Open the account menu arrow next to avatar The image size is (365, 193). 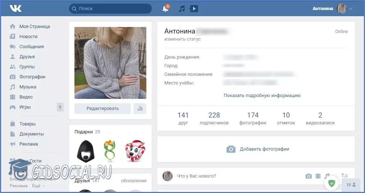pos(351,9)
